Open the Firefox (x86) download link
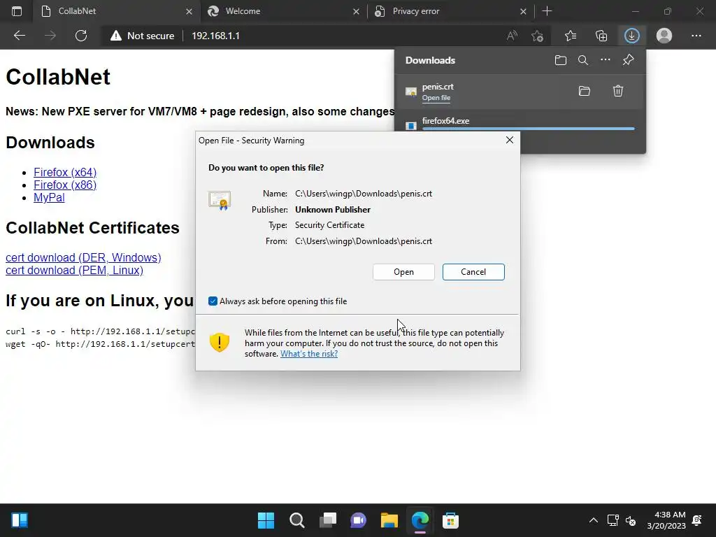716x537 pixels. pyautogui.click(x=65, y=185)
